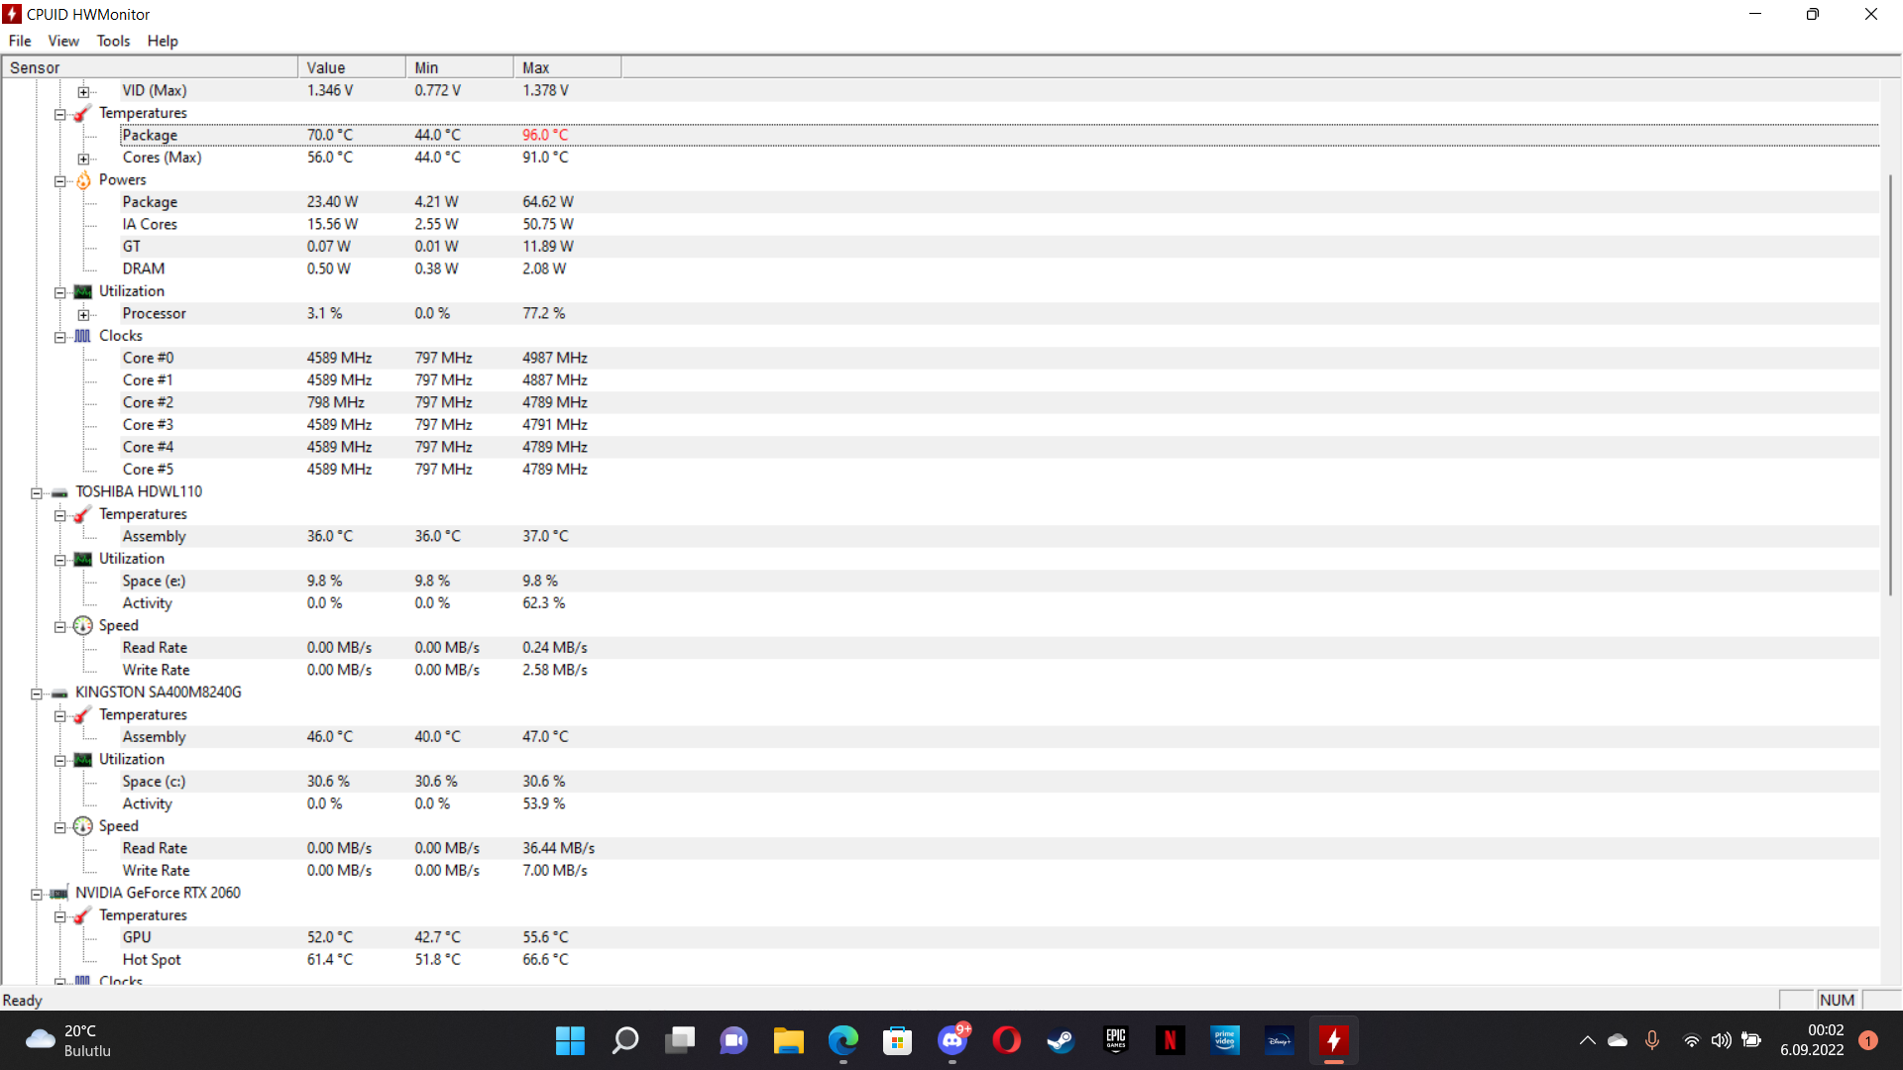Viewport: 1903px width, 1070px height.
Task: Collapse the TOSHIBA Speed group
Action: pyautogui.click(x=60, y=626)
